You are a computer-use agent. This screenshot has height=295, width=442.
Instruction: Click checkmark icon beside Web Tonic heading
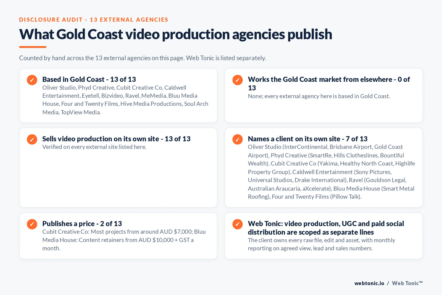click(x=238, y=224)
